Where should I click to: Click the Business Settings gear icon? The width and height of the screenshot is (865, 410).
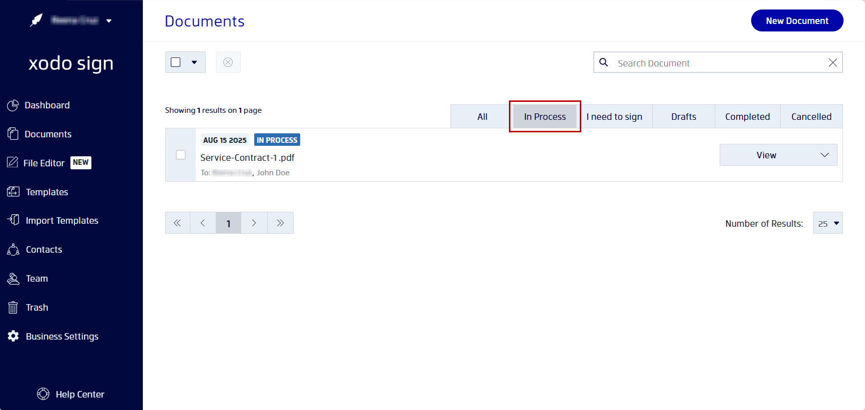point(13,336)
